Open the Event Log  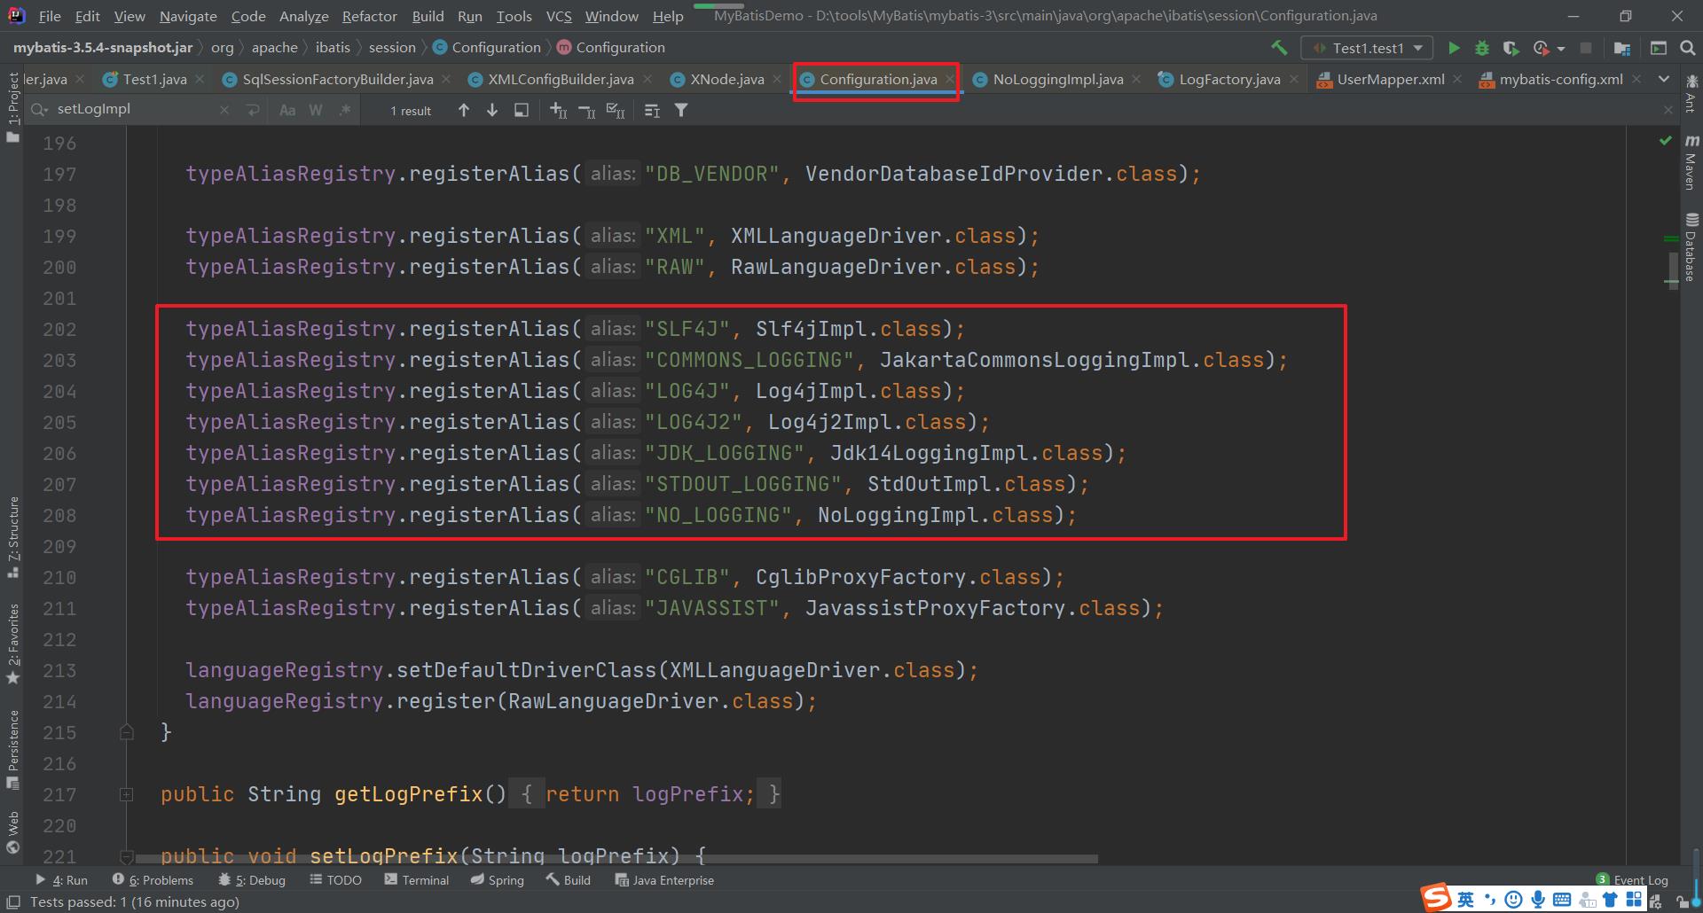[1632, 880]
